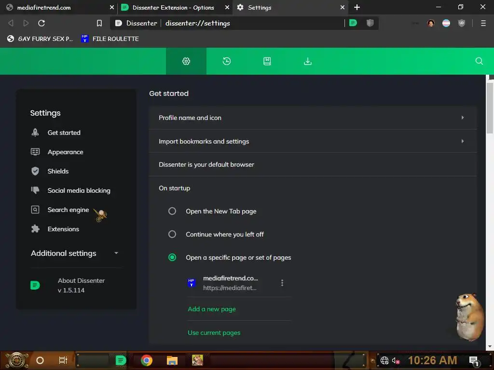Screen dimensions: 494x370
Task: Click the green Dissenter comment icon in address bar
Action: pos(353,23)
